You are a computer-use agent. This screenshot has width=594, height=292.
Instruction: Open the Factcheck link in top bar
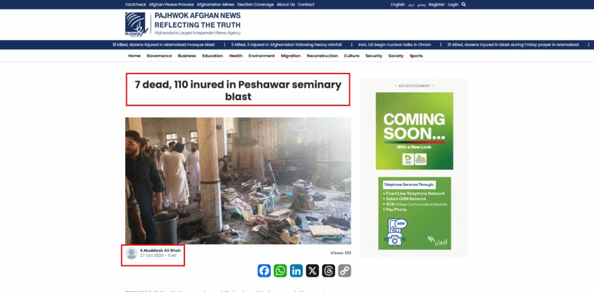(136, 5)
